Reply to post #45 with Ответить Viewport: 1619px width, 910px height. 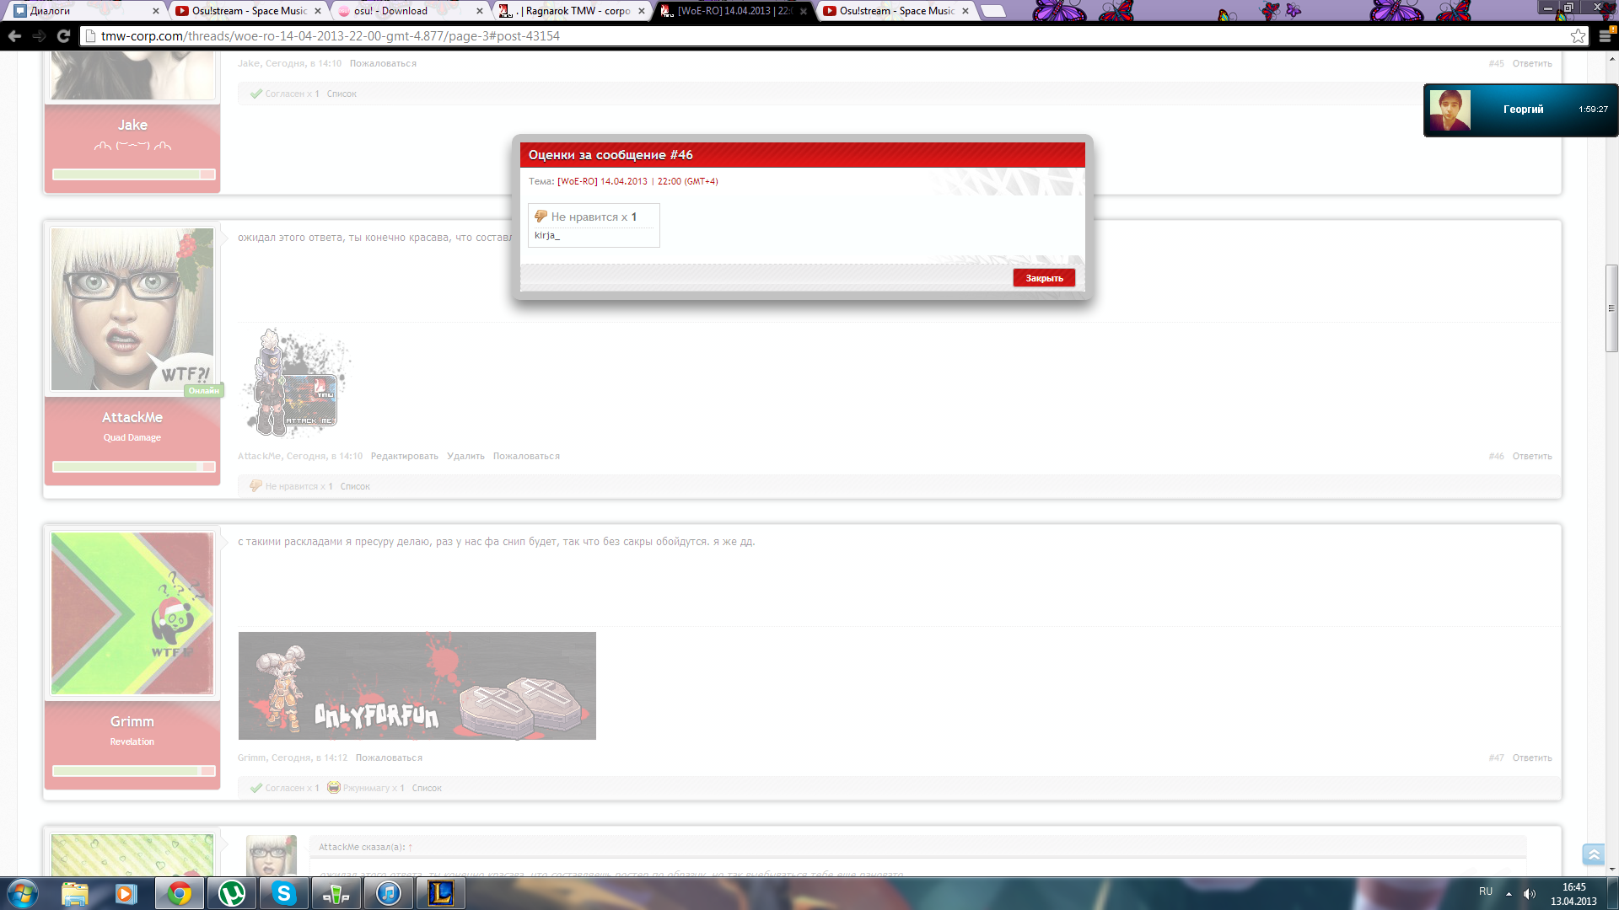coord(1532,63)
